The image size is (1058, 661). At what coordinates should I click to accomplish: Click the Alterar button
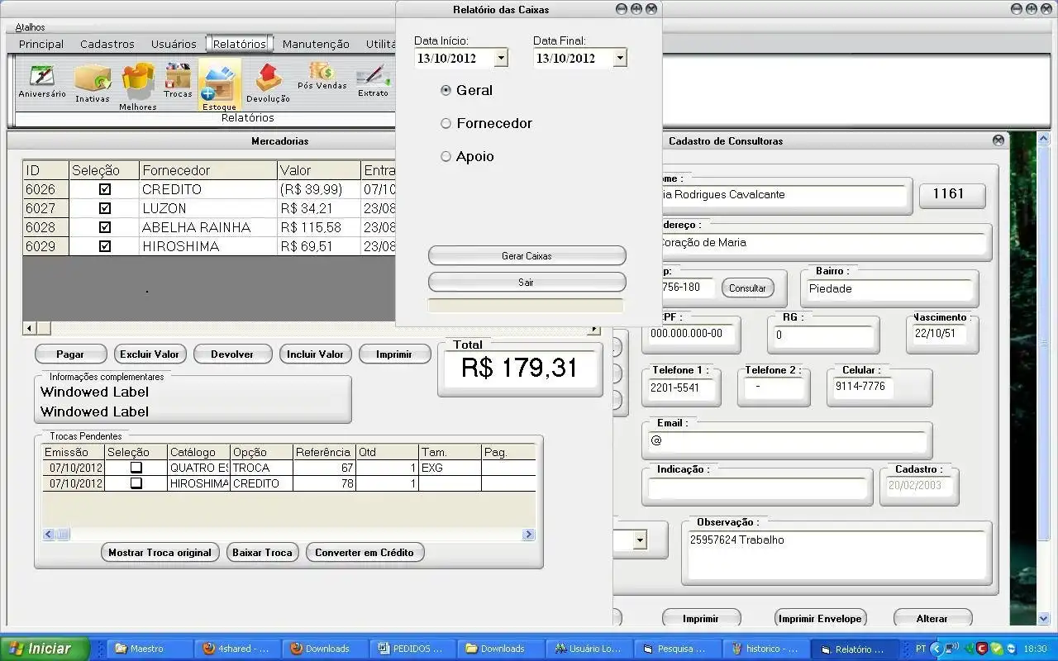[932, 618]
